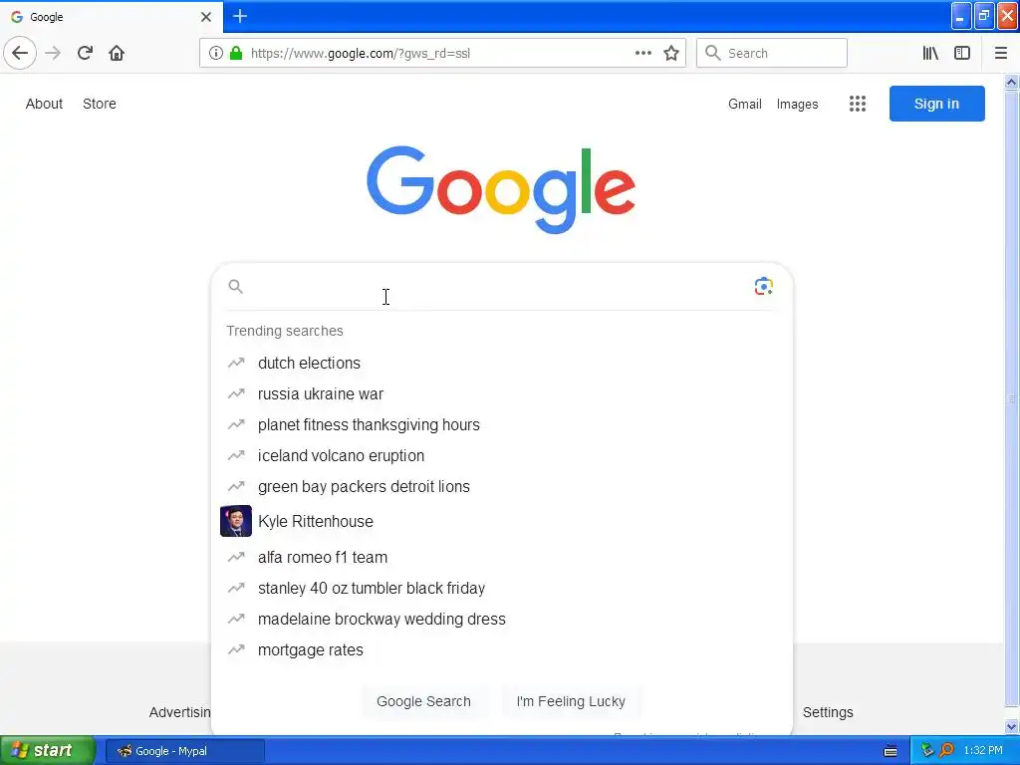Open the browser hamburger menu
Image resolution: width=1020 pixels, height=765 pixels.
pyautogui.click(x=1000, y=53)
